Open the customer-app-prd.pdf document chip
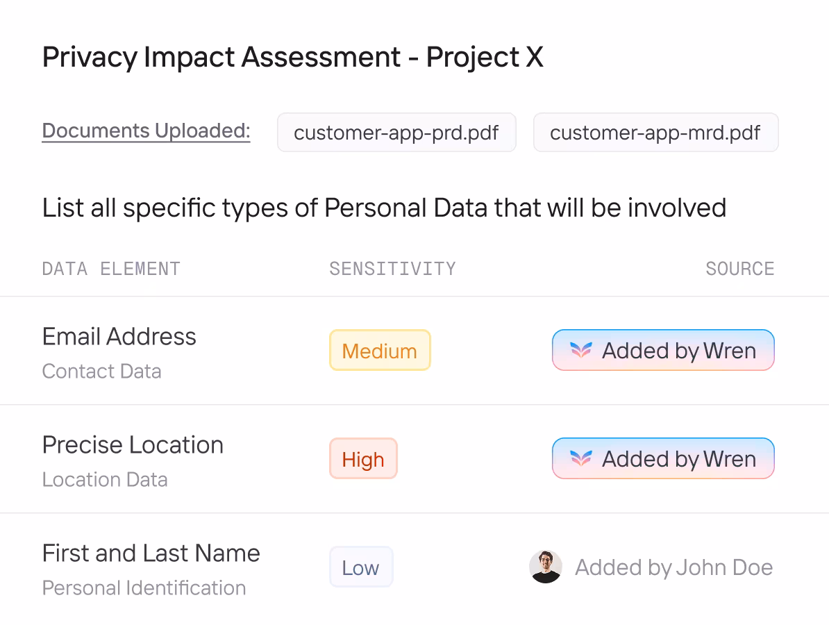 coord(396,132)
